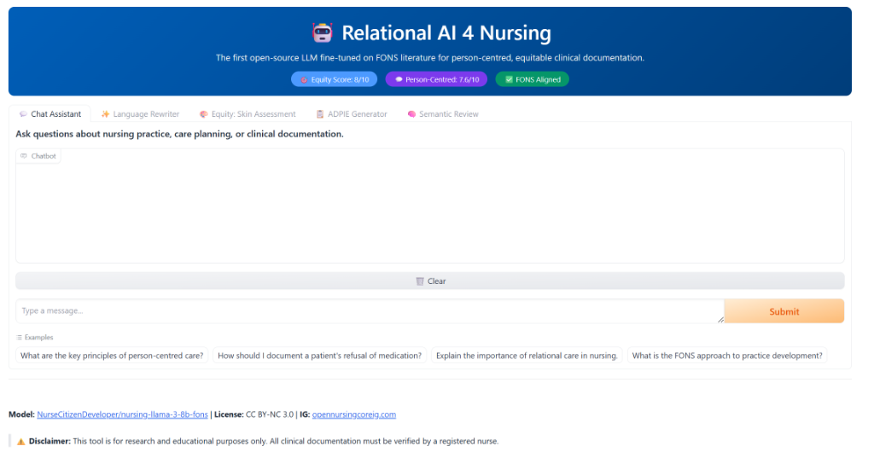Viewport: 874px width, 452px height.
Task: Focus the Type a message input field
Action: (370, 311)
